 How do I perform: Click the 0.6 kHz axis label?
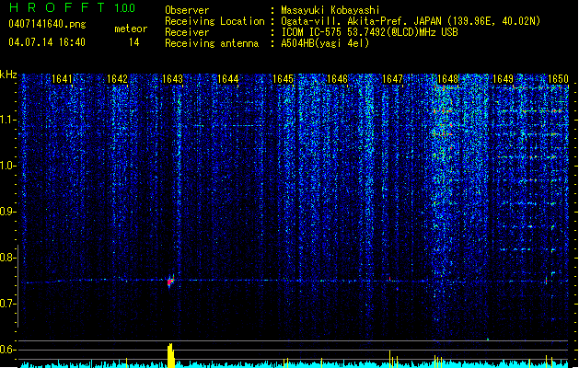pyautogui.click(x=7, y=350)
